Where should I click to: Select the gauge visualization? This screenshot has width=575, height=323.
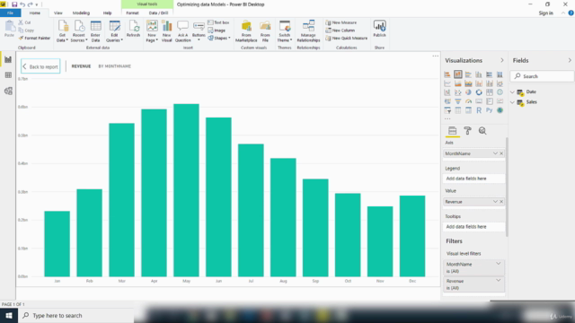[468, 101]
